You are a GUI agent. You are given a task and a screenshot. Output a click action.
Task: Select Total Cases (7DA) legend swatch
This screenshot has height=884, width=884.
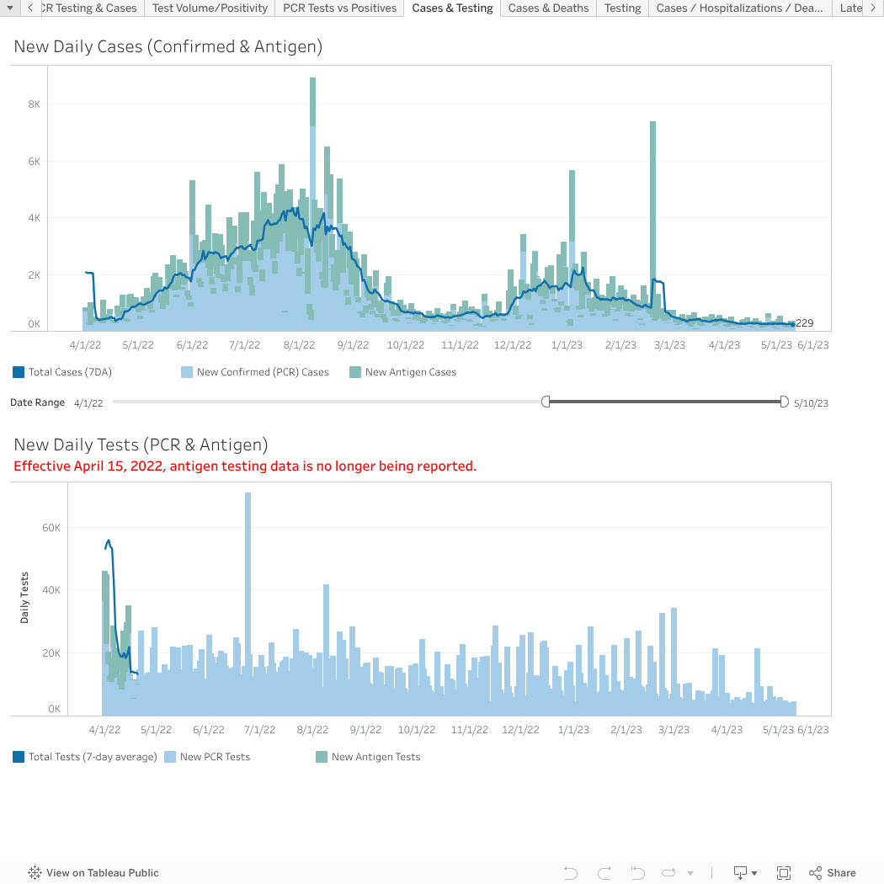(x=19, y=372)
